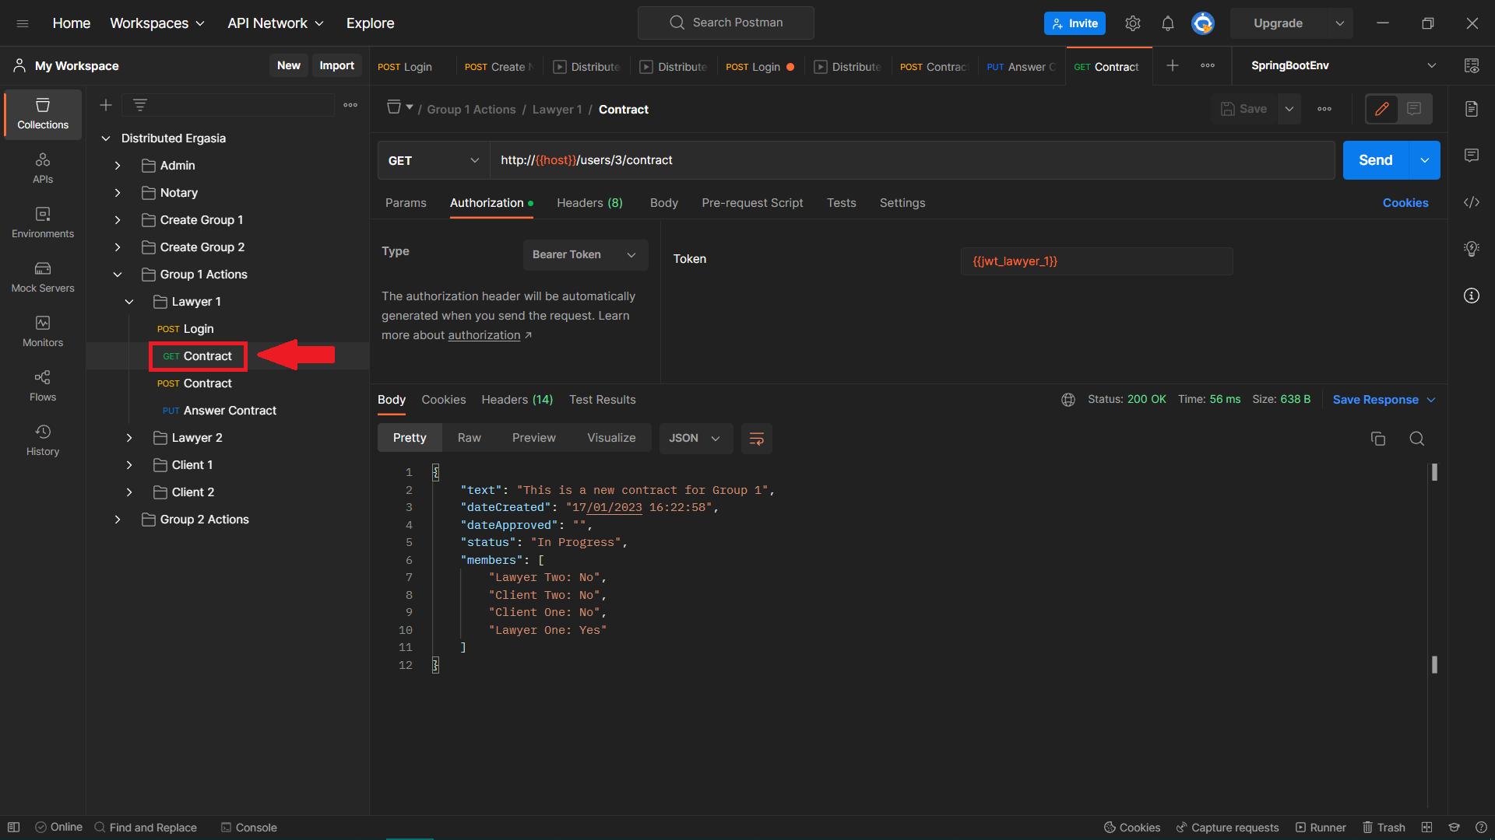The width and height of the screenshot is (1495, 840).
Task: Open the environment quick look icon
Action: 1472,66
